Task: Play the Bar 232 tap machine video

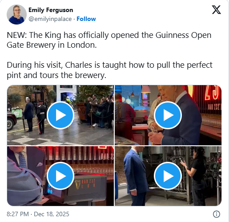Action: [60, 176]
